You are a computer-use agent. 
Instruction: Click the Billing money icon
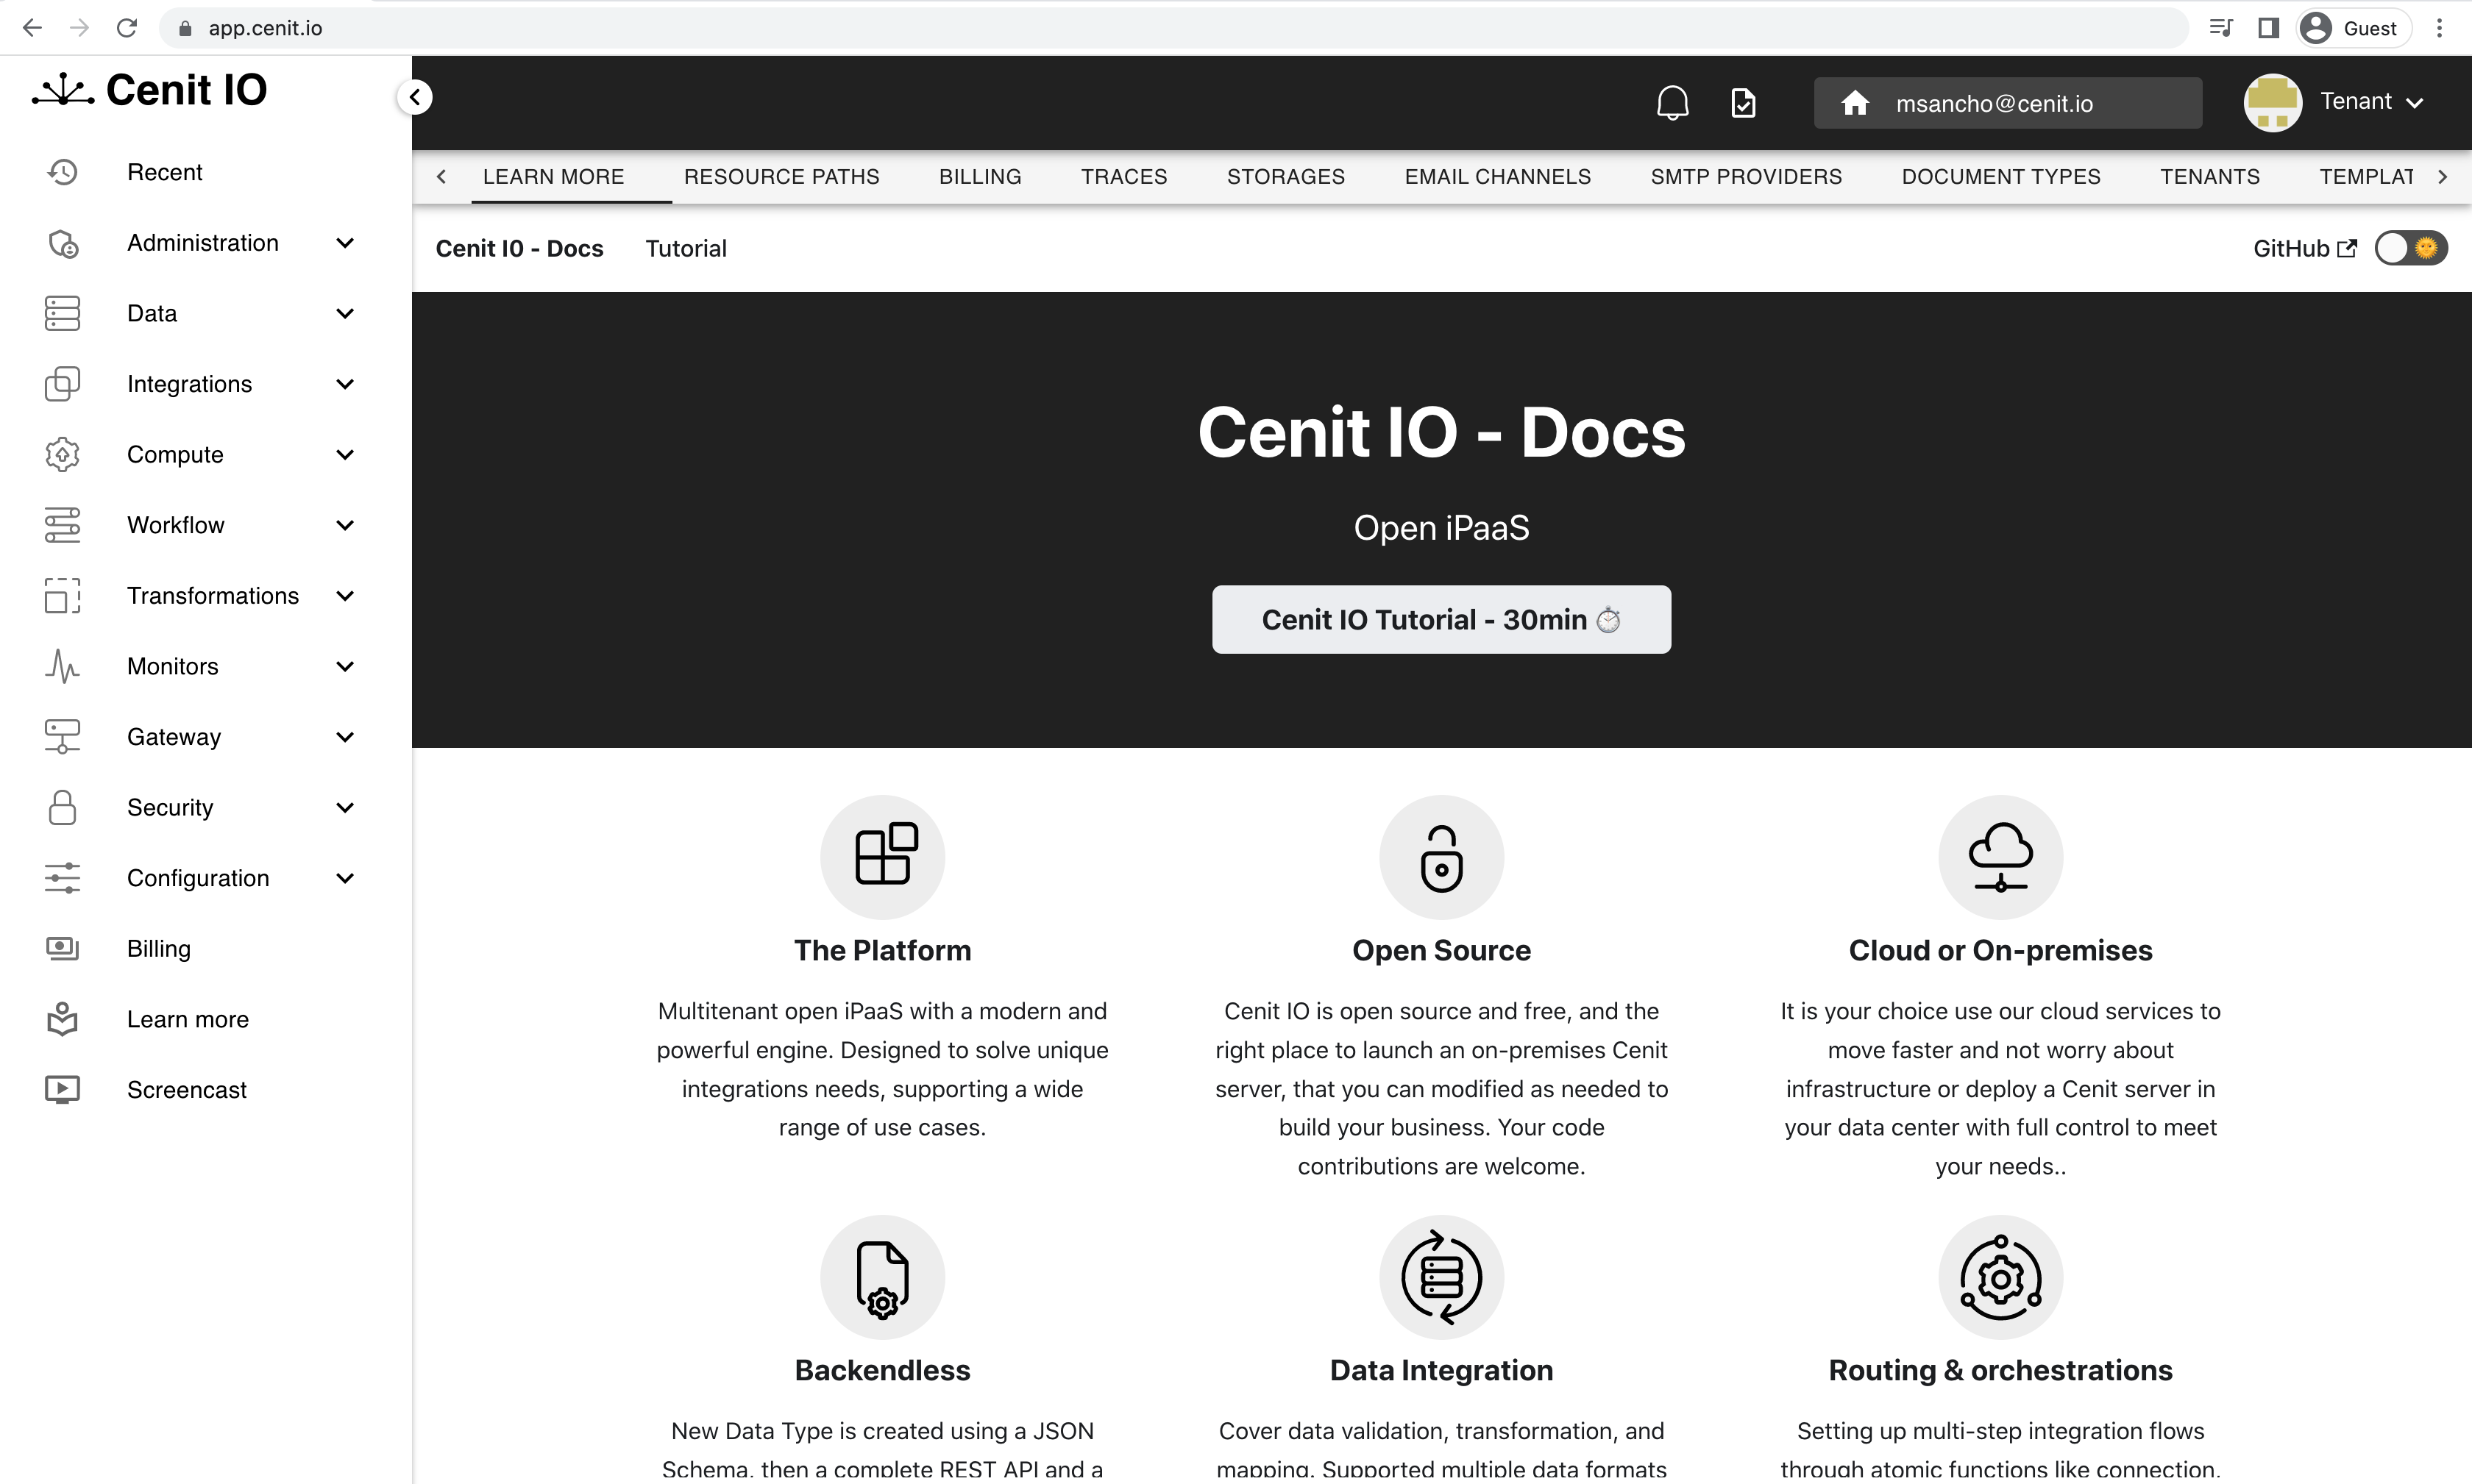tap(62, 948)
